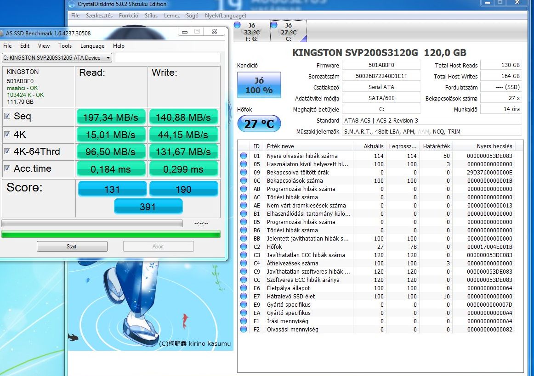
Task: Click the Firmware value field 501ABBF0
Action: [x=381, y=65]
